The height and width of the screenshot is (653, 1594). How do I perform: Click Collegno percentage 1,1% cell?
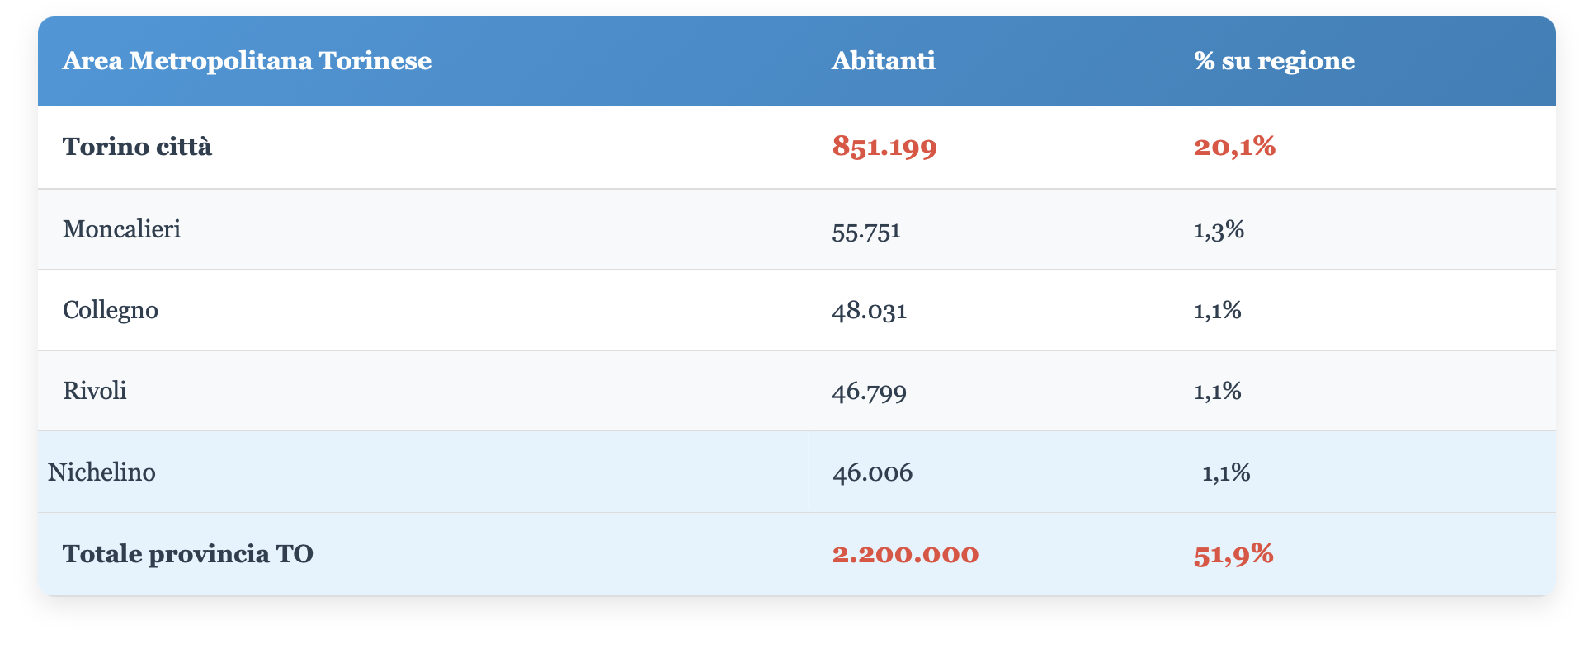coord(1217,311)
